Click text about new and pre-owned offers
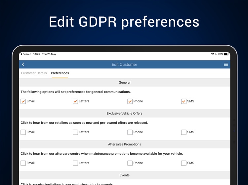Screen dimensions: 248x185 (x=84, y=123)
